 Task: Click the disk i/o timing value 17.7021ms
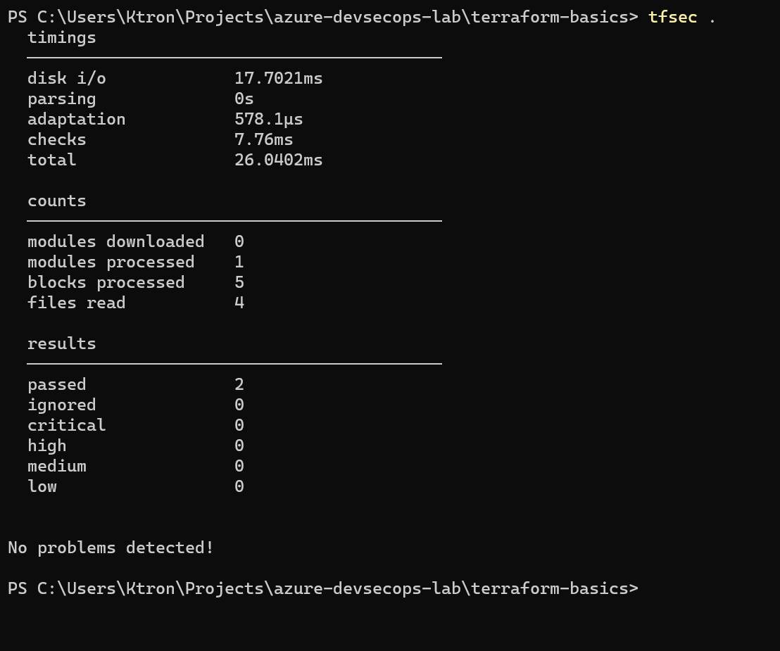(278, 79)
